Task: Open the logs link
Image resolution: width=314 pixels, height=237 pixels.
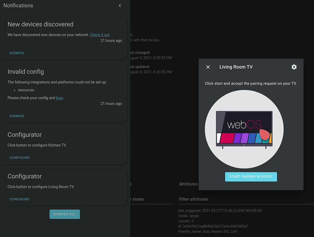Action: [59, 98]
